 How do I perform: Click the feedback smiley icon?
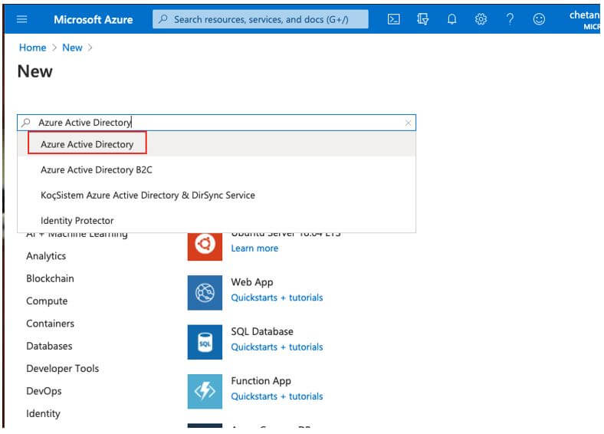[x=539, y=19]
